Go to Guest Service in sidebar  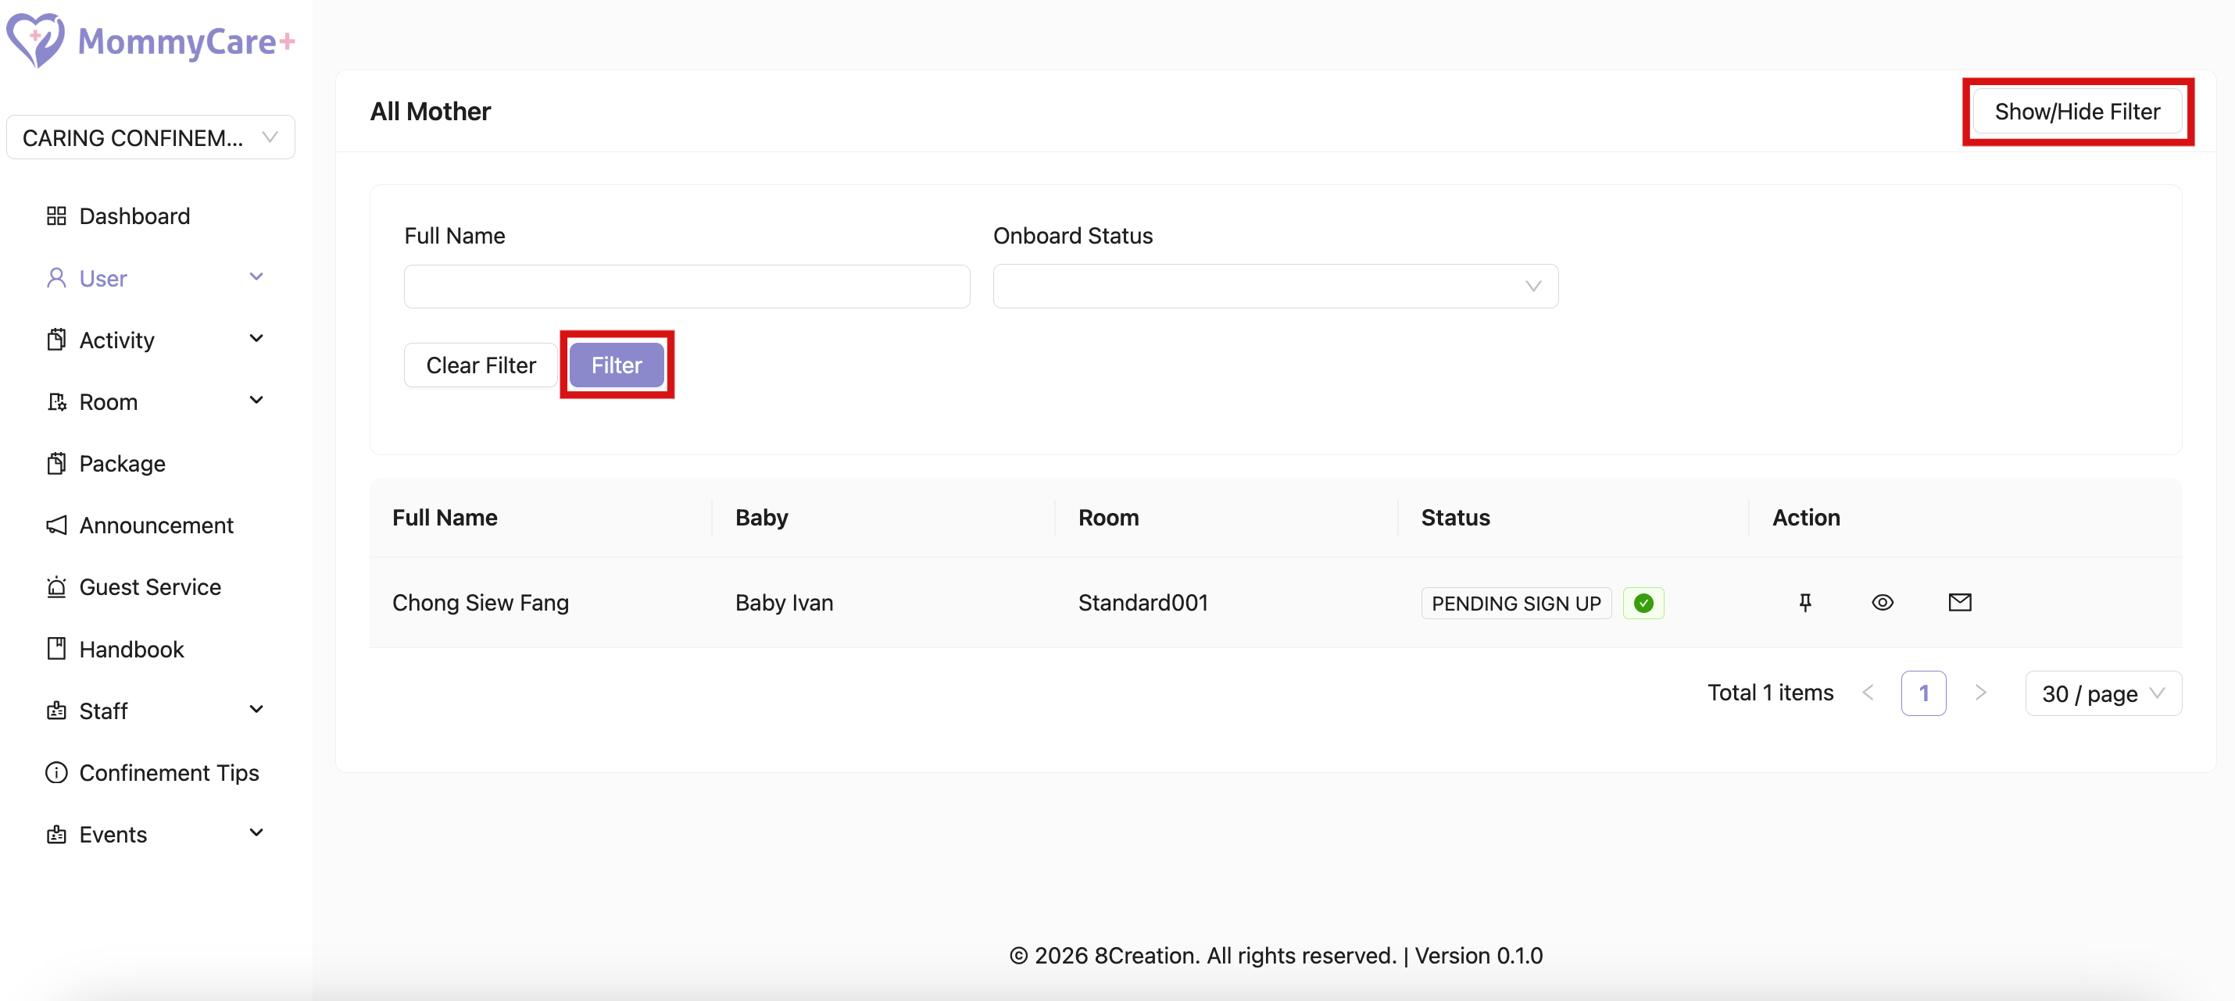(149, 586)
